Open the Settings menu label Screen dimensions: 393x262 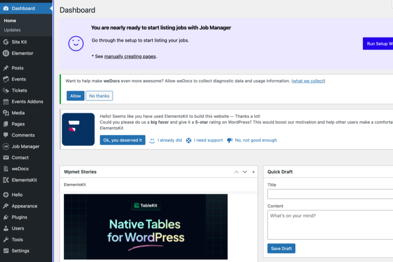pyautogui.click(x=20, y=251)
